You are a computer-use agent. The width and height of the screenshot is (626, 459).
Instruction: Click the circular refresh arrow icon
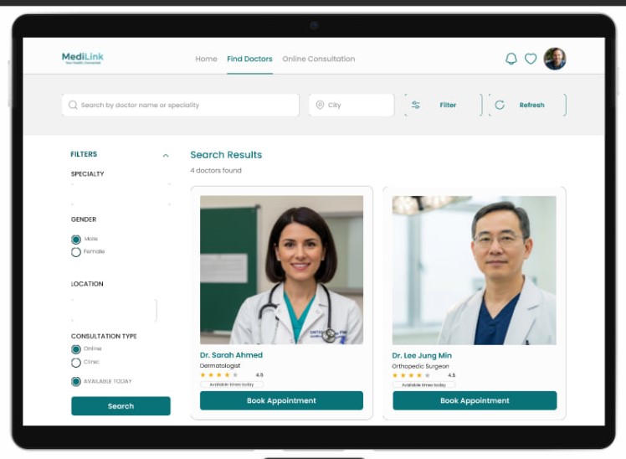(500, 106)
